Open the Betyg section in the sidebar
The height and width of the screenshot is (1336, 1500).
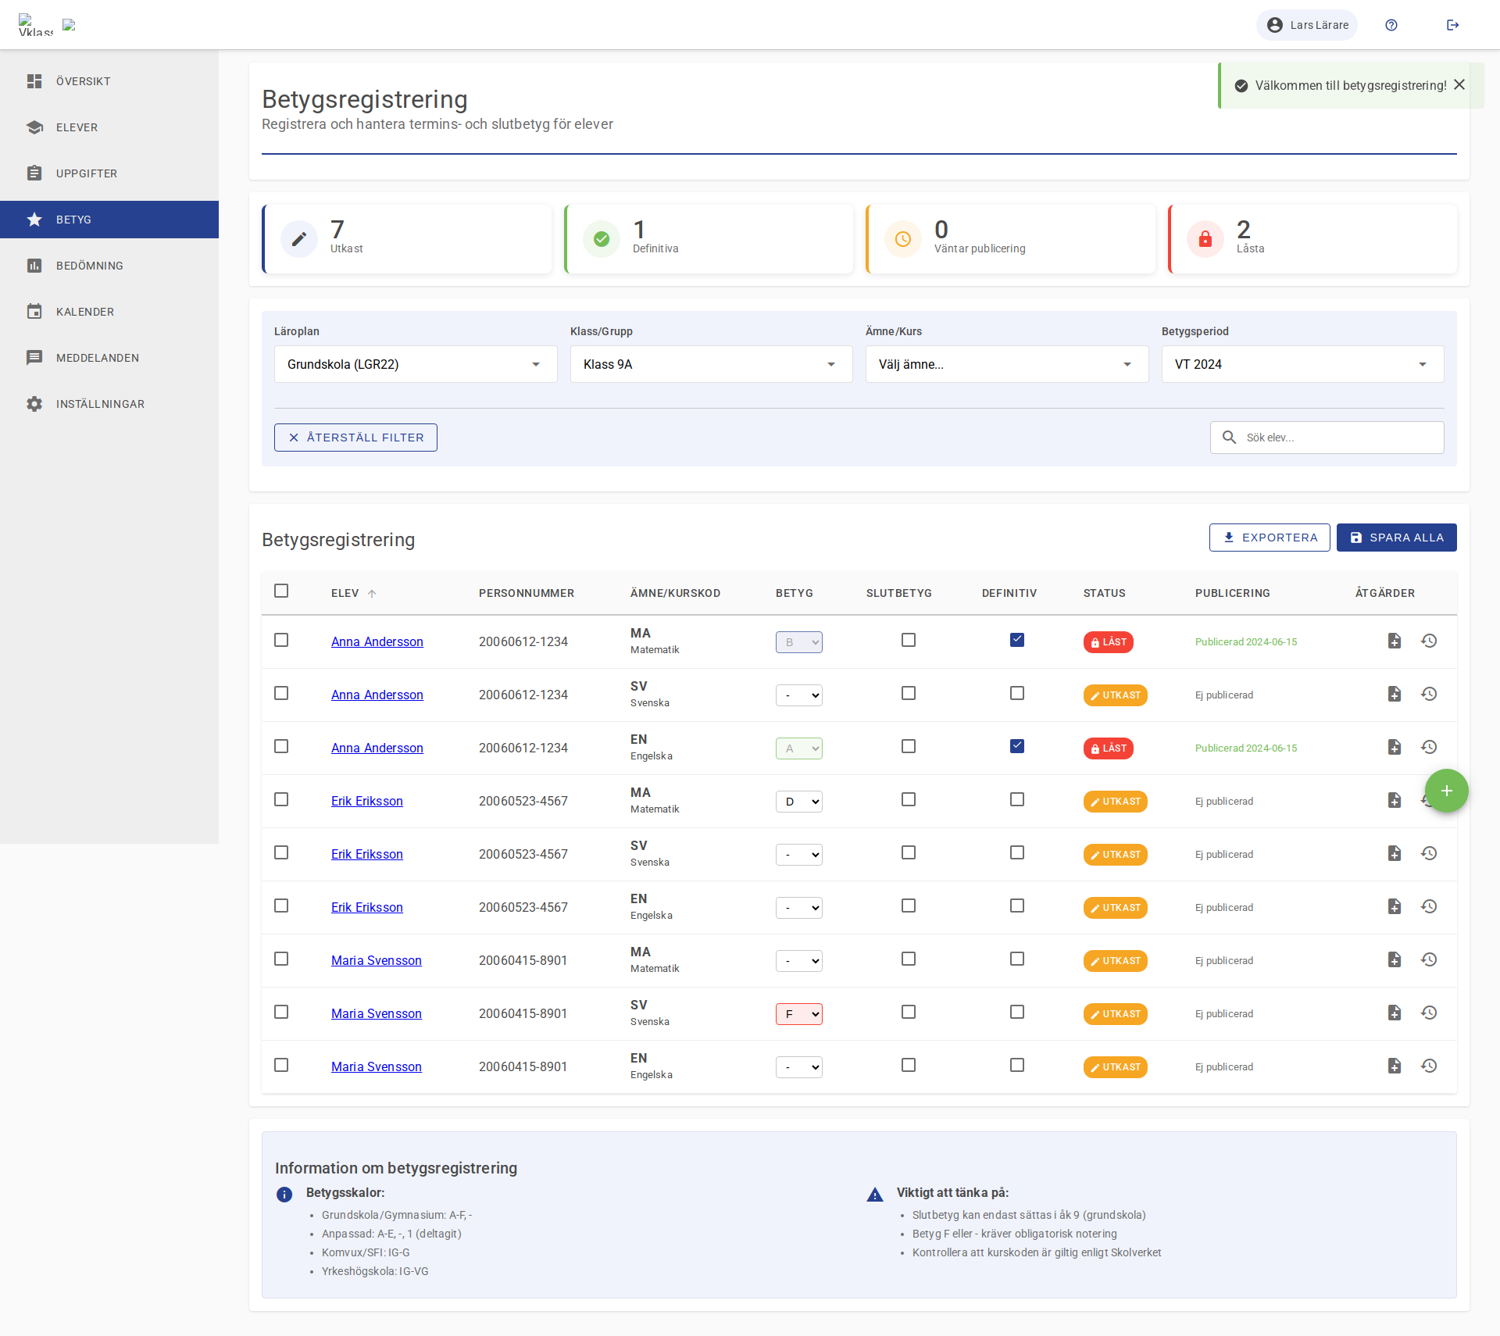pos(73,220)
